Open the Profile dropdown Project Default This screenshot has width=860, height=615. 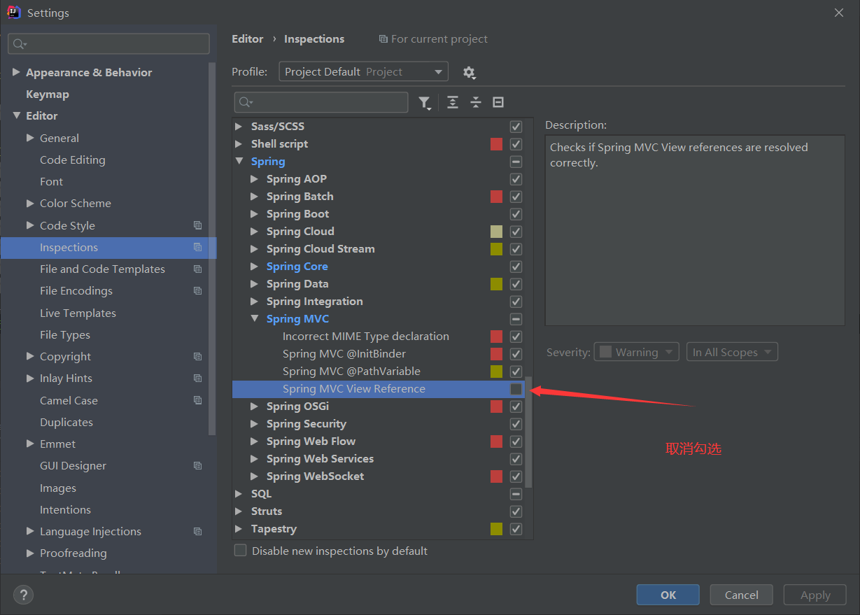click(x=363, y=71)
